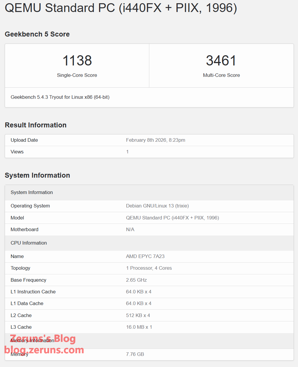Select the Debian GNU/Linux 13 (trixie) value
This screenshot has width=298, height=367.
tap(157, 206)
